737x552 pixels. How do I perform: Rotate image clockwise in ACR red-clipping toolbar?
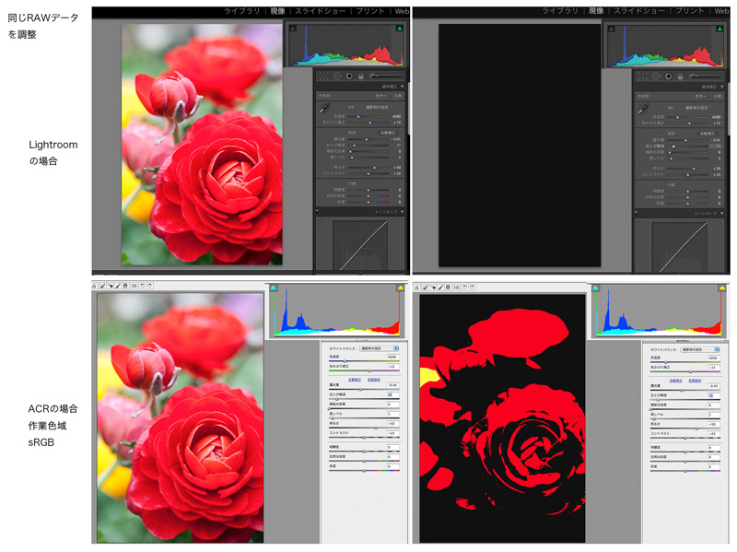pos(472,288)
